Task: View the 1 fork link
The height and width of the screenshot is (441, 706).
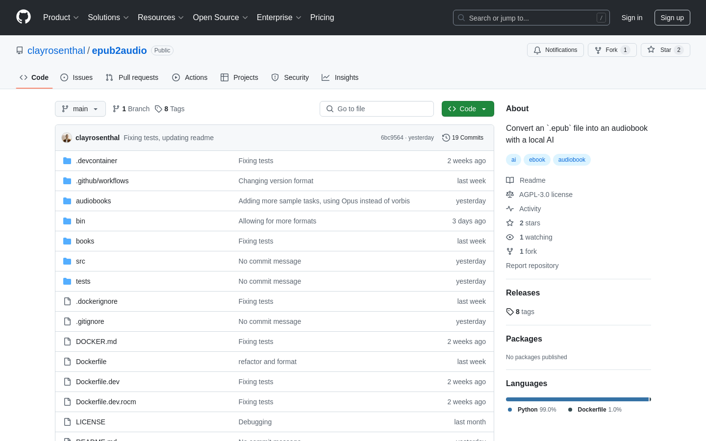Action: [x=522, y=251]
